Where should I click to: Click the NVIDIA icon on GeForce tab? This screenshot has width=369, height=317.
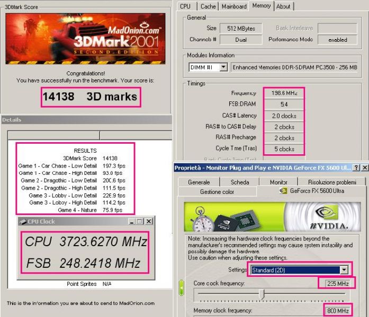click(283, 191)
